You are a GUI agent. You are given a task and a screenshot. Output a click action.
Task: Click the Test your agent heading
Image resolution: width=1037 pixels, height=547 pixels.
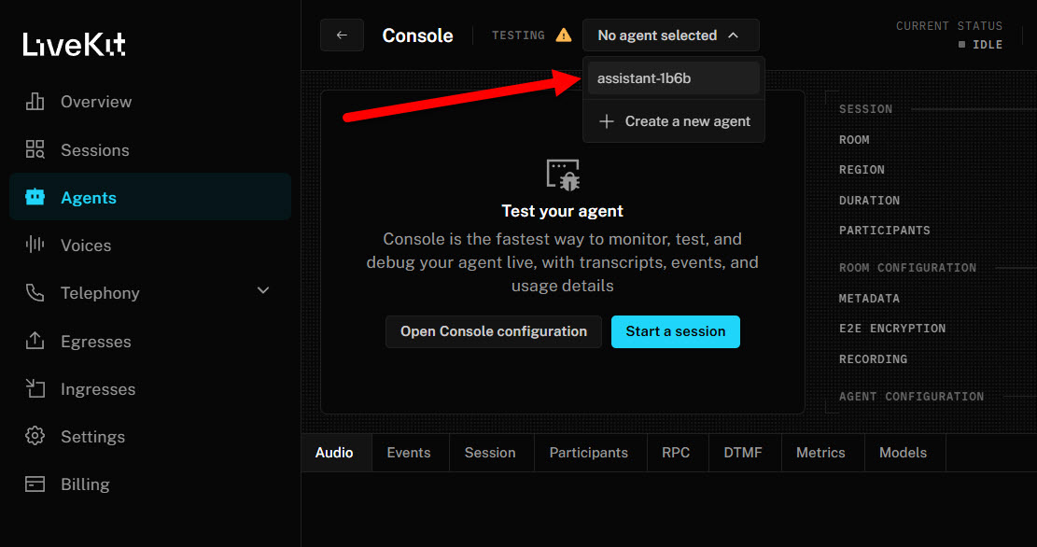[562, 210]
